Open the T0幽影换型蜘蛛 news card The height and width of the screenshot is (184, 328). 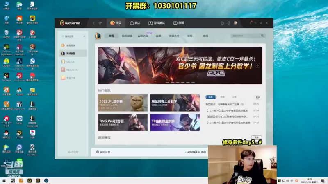point(175,122)
